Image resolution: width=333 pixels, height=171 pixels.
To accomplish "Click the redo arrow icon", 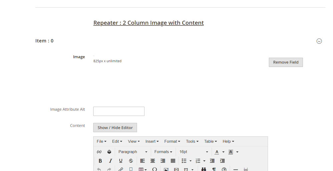I will 109,169.
